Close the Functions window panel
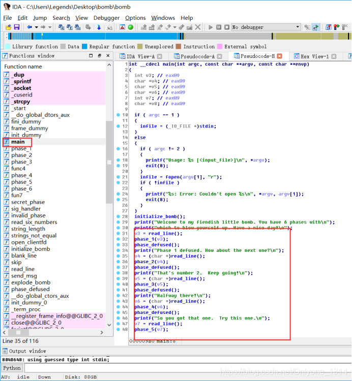 click(x=108, y=56)
